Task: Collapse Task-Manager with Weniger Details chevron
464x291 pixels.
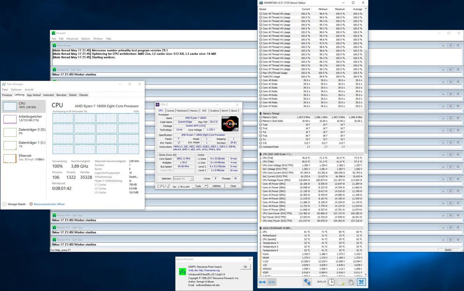Action: (4, 204)
